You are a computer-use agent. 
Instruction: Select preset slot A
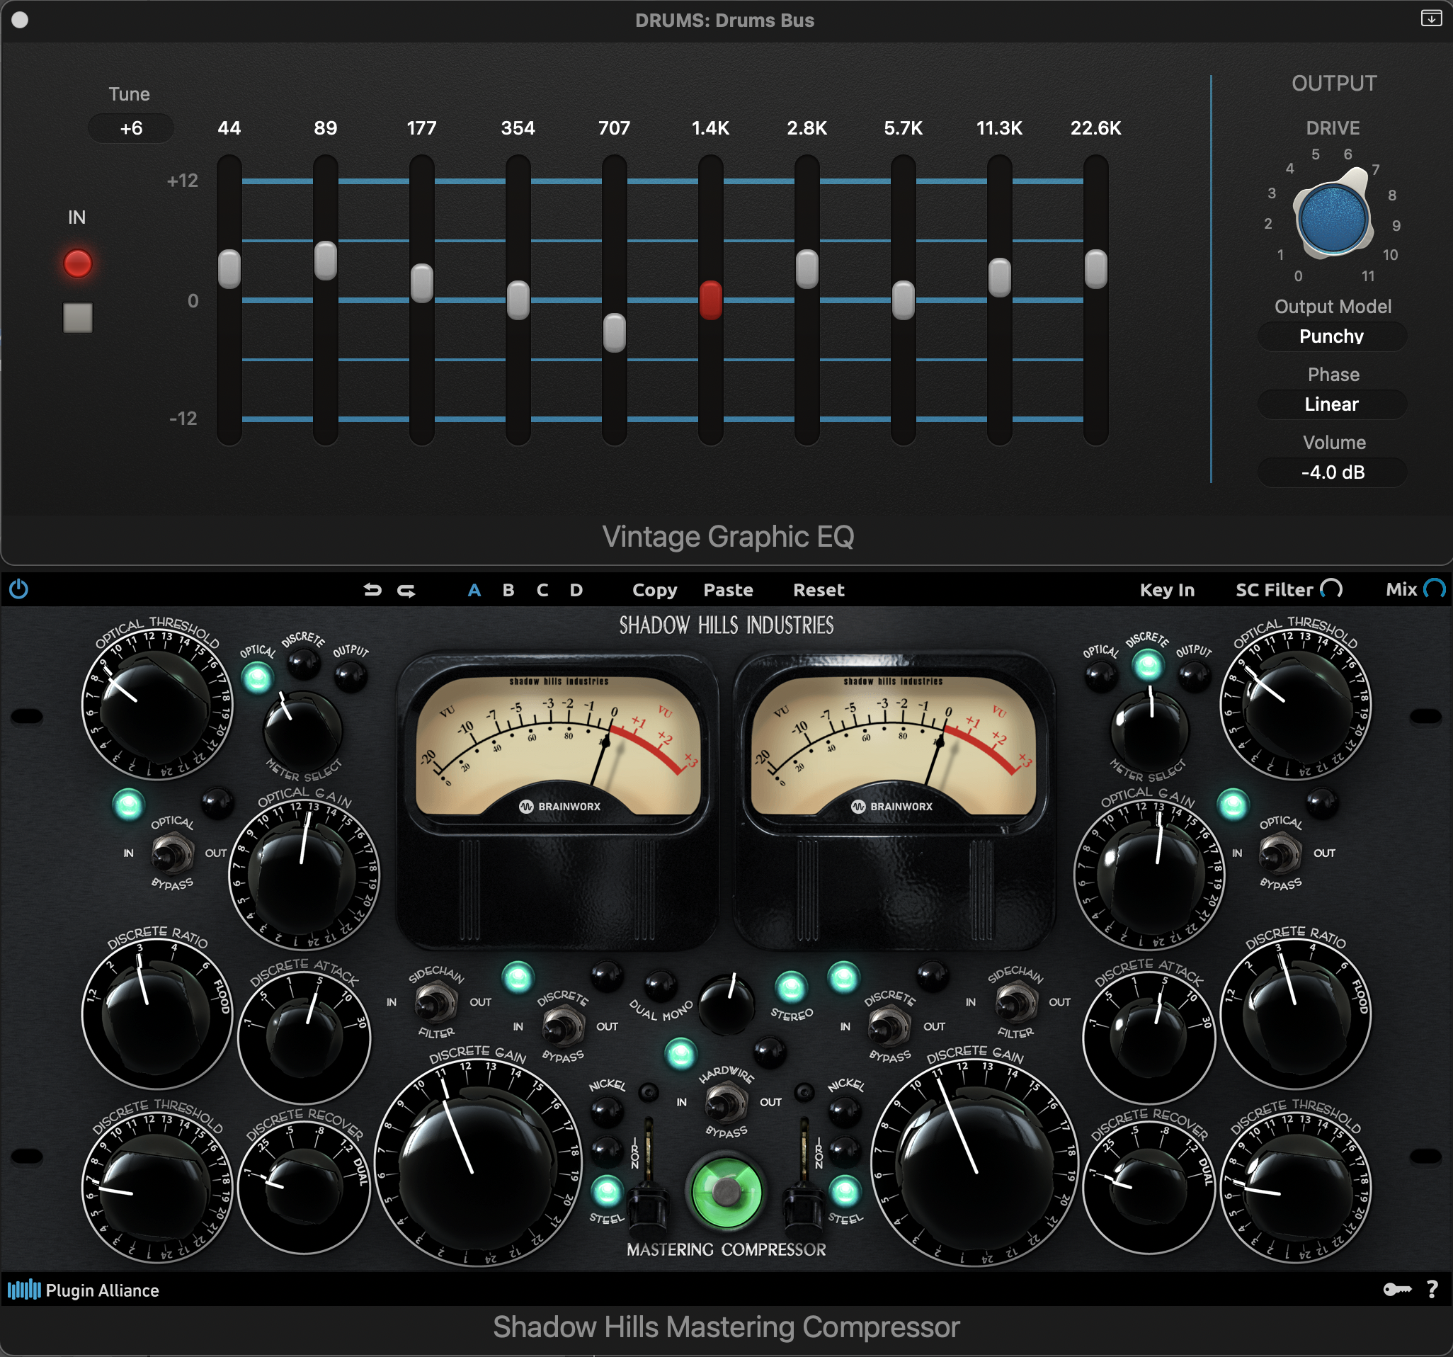[x=474, y=589]
